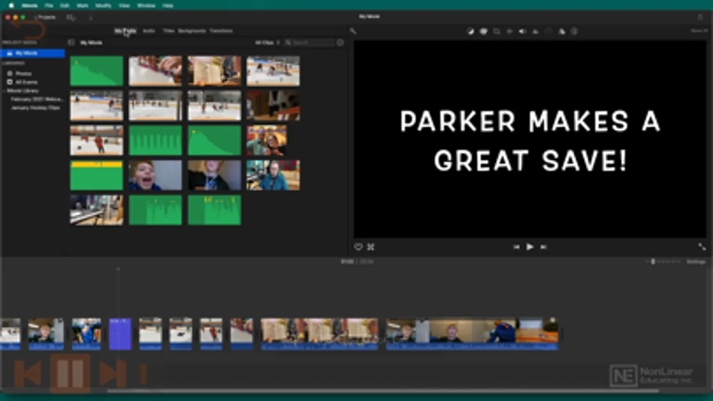Screen dimensions: 713x401
Task: Select the Cropping tool
Action: (496, 31)
